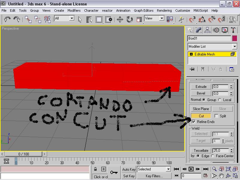Viewport: 240px width, 180px height.
Task: Toggle the 3D Snaps magnet icon
Action: pos(192,19)
